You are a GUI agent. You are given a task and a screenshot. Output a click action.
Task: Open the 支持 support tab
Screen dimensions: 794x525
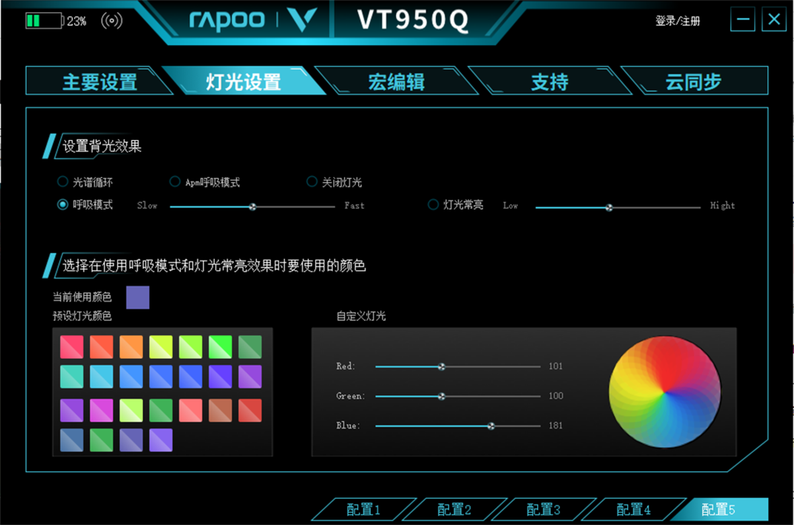point(549,81)
